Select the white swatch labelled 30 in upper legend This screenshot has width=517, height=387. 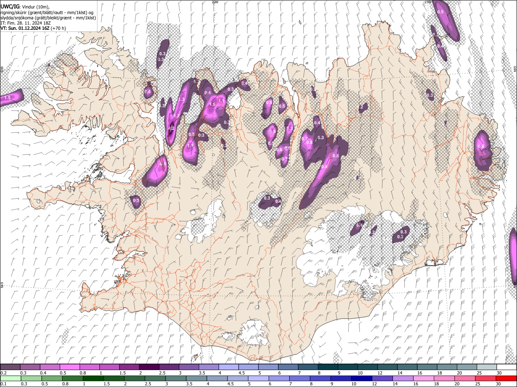[x=506, y=367]
